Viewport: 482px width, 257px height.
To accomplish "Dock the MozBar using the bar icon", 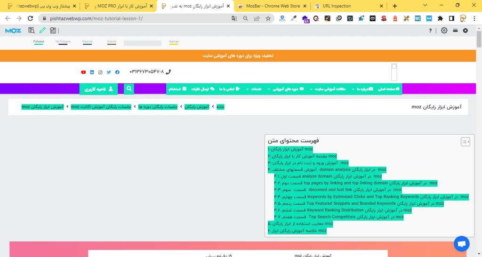I will pos(455,31).
